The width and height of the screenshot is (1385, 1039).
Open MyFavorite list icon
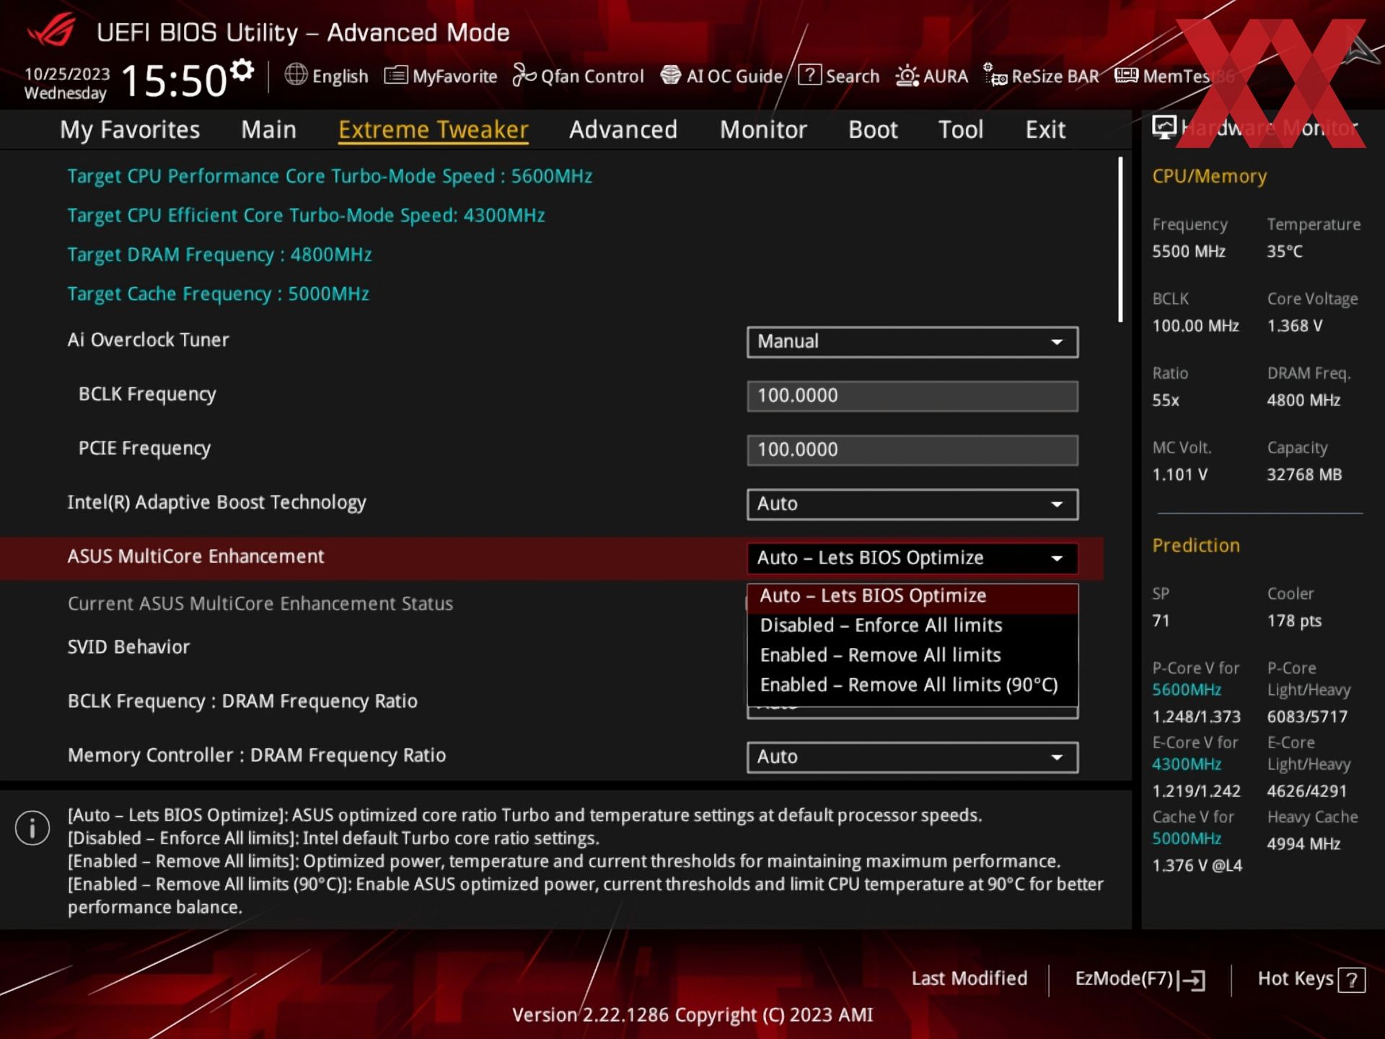[x=395, y=75]
